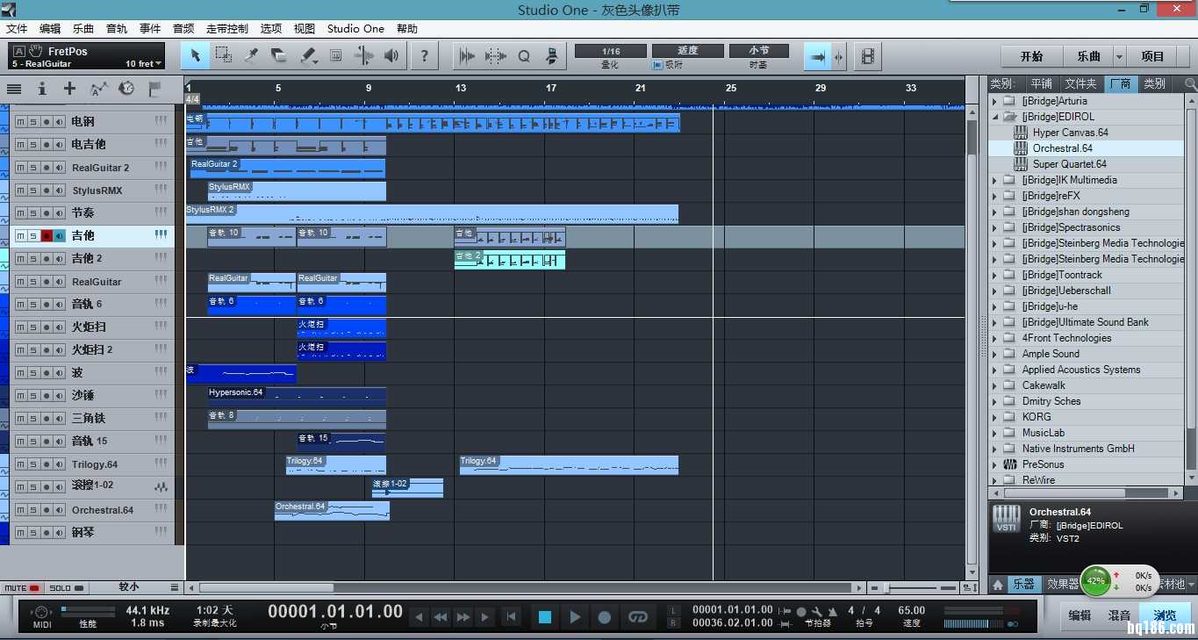
Task: Toggle the snap checkbox under 适度
Action: [x=657, y=65]
